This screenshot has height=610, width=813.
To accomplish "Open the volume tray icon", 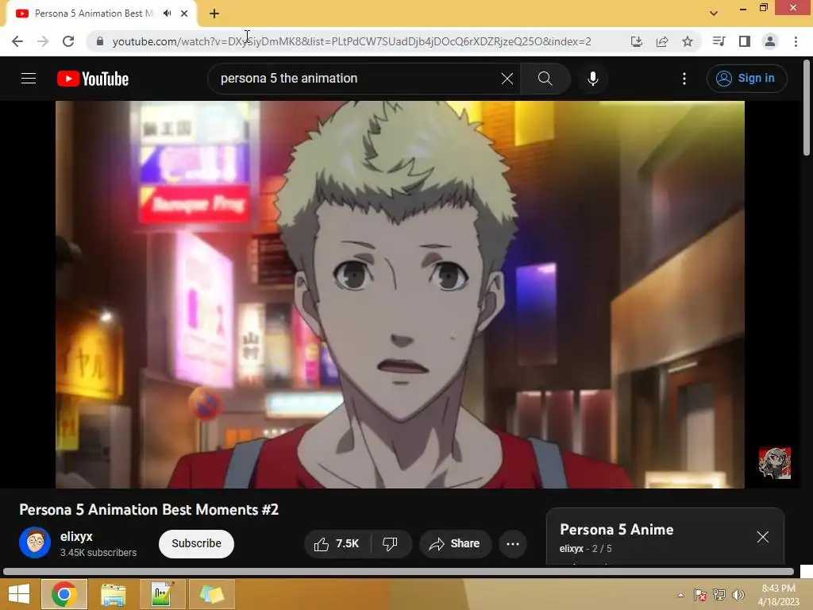I will (x=738, y=595).
